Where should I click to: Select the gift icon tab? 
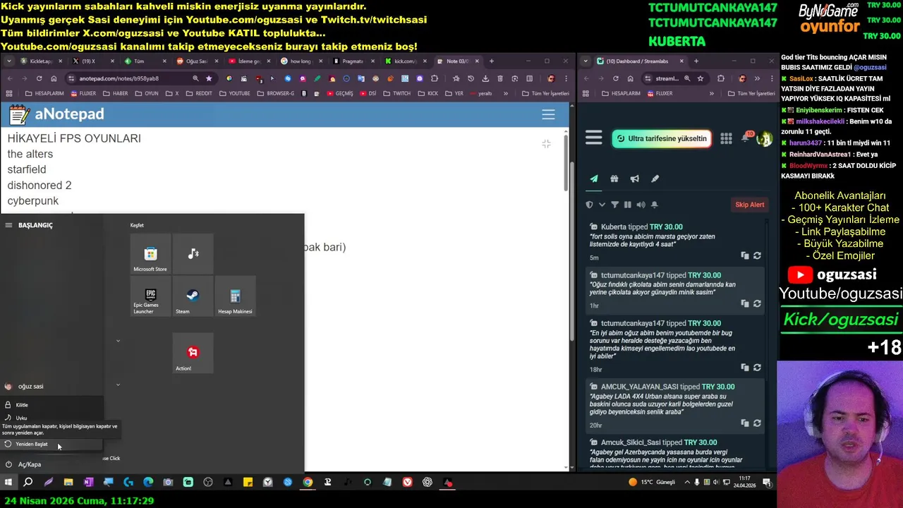tap(614, 179)
